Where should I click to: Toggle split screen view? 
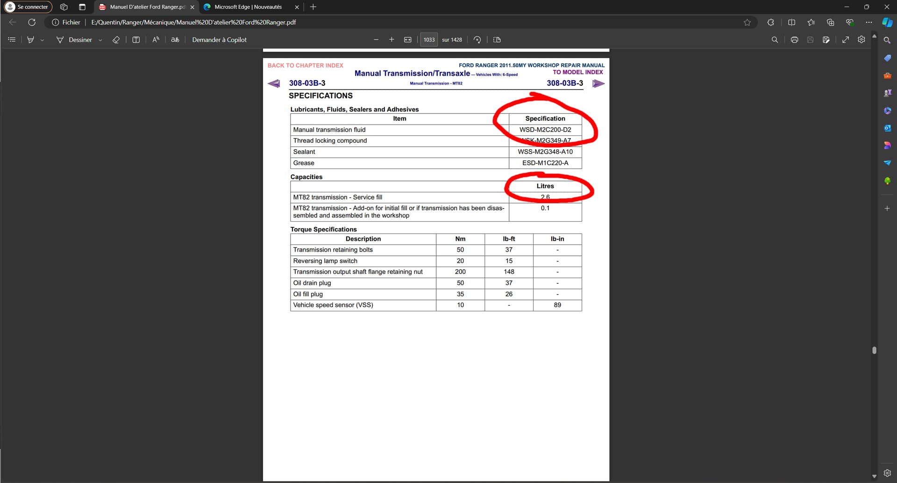[791, 22]
